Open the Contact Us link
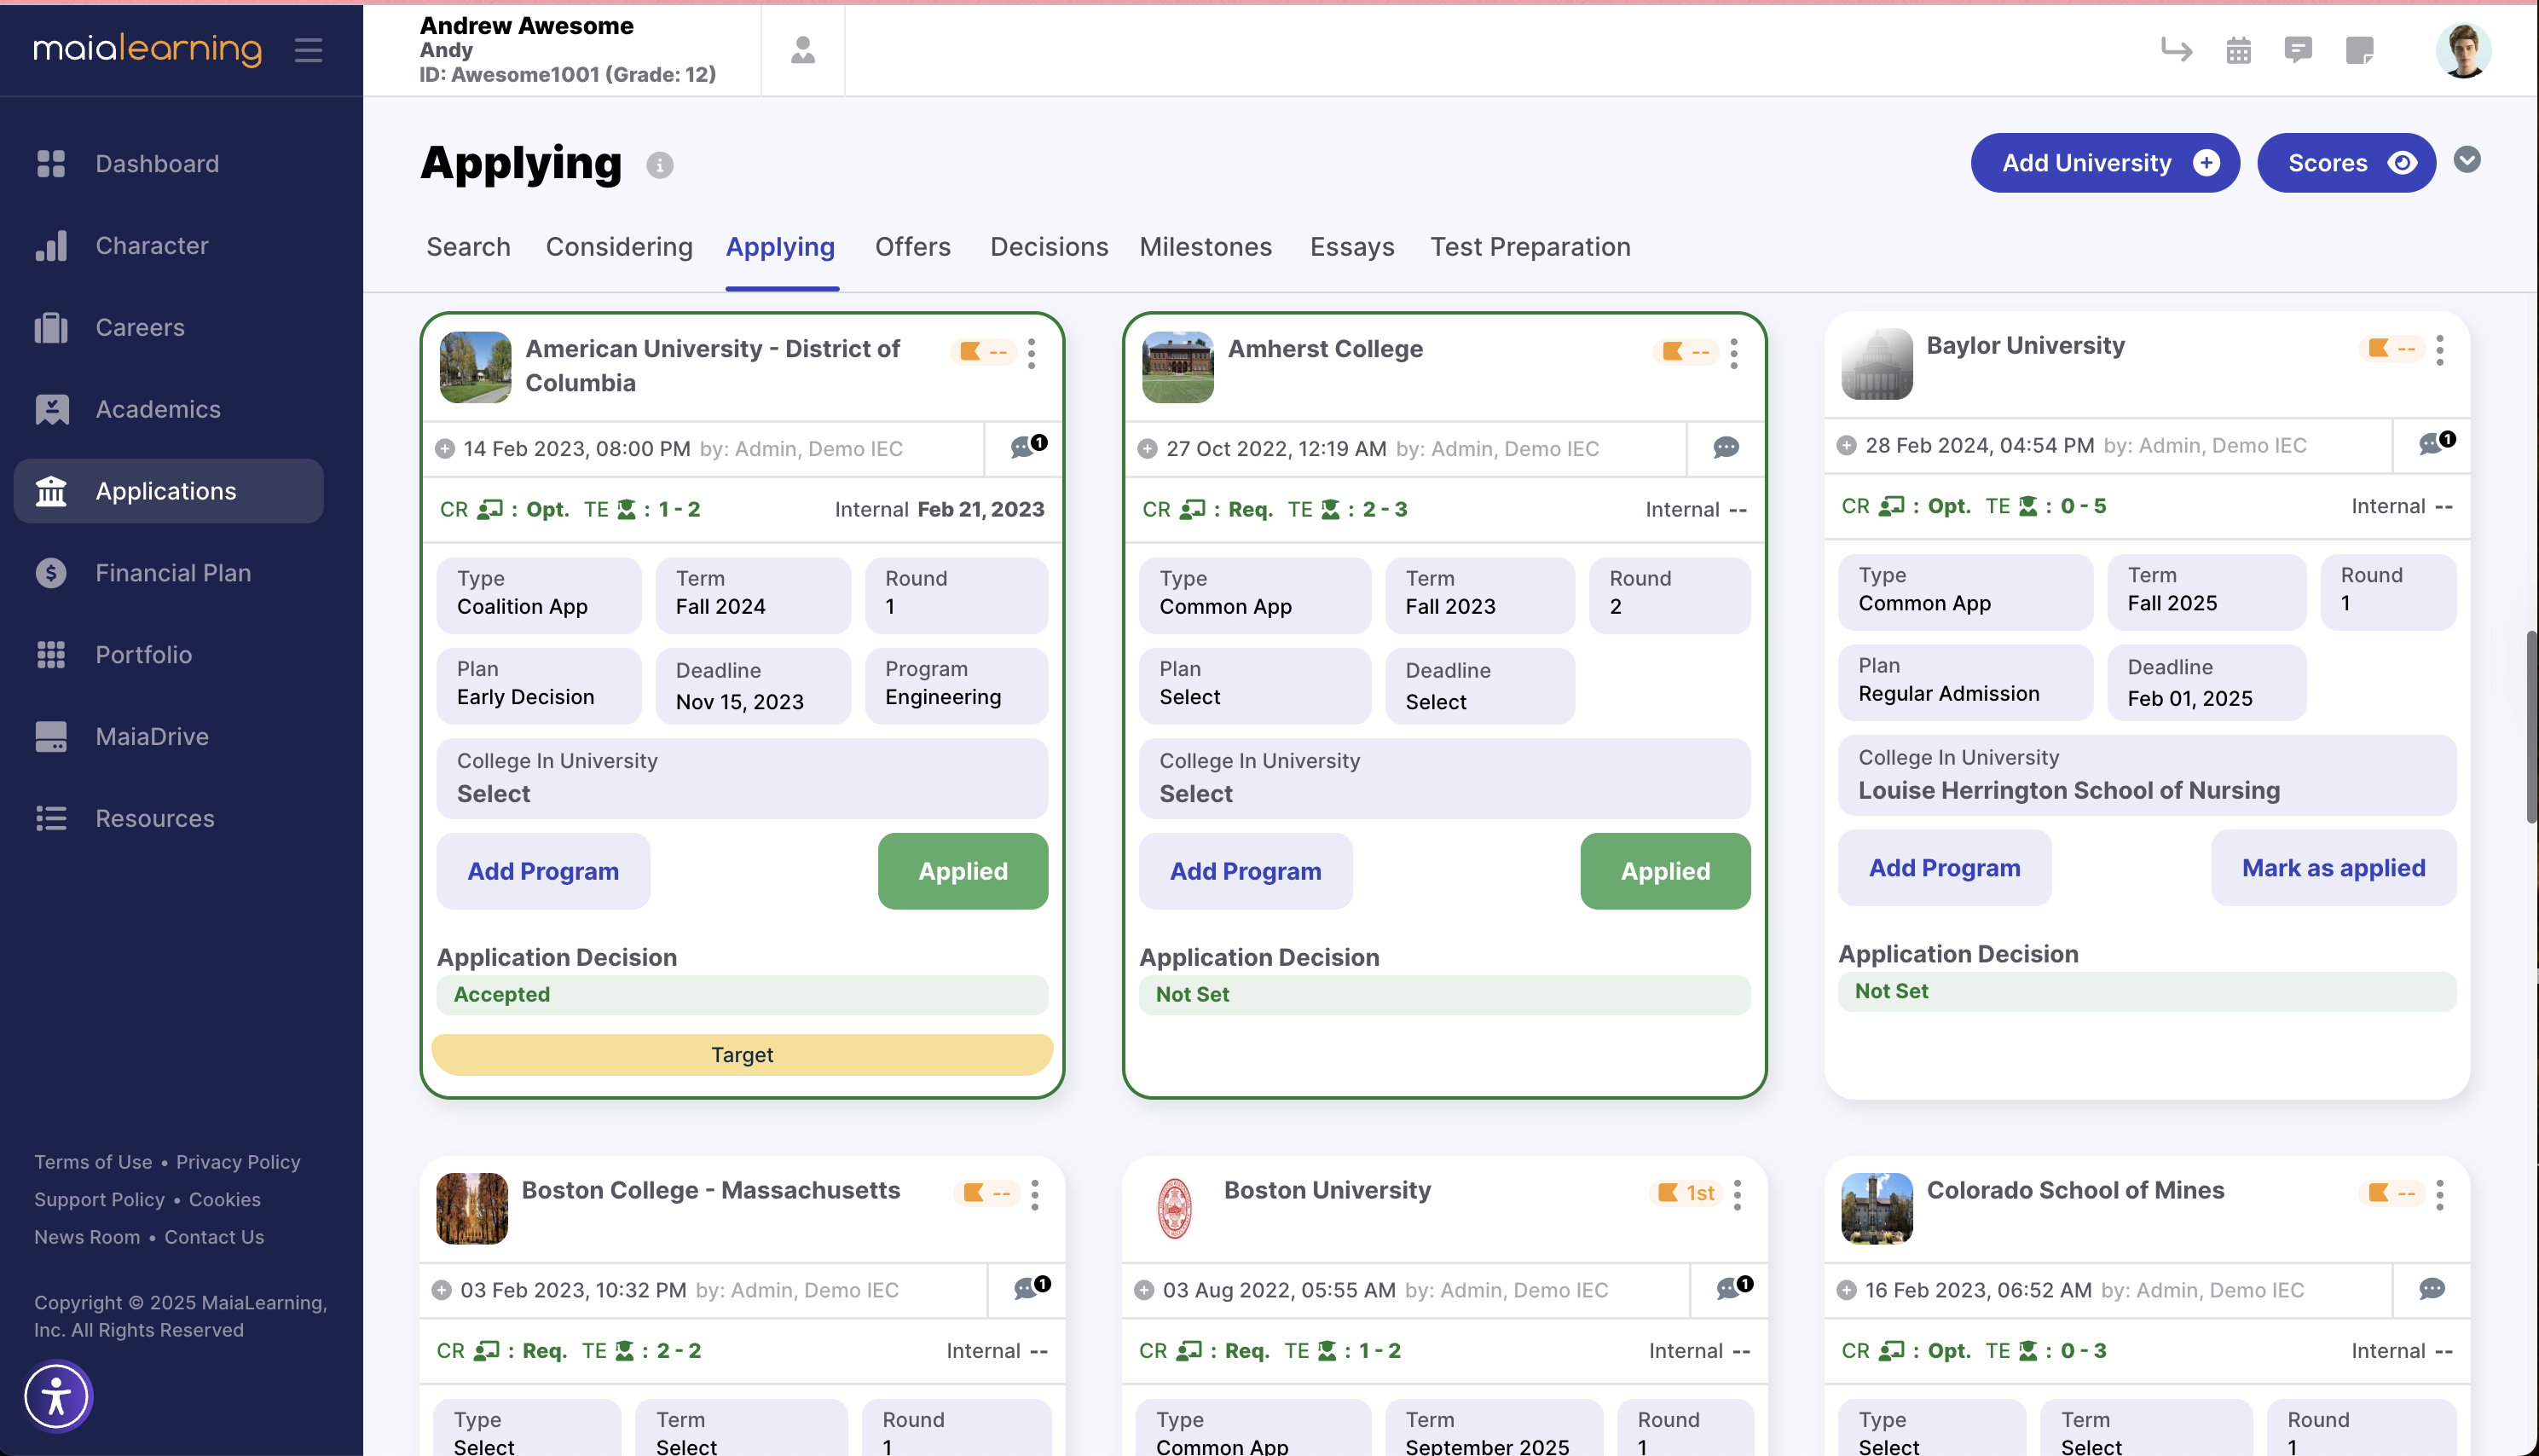Image resolution: width=2539 pixels, height=1456 pixels. click(214, 1237)
